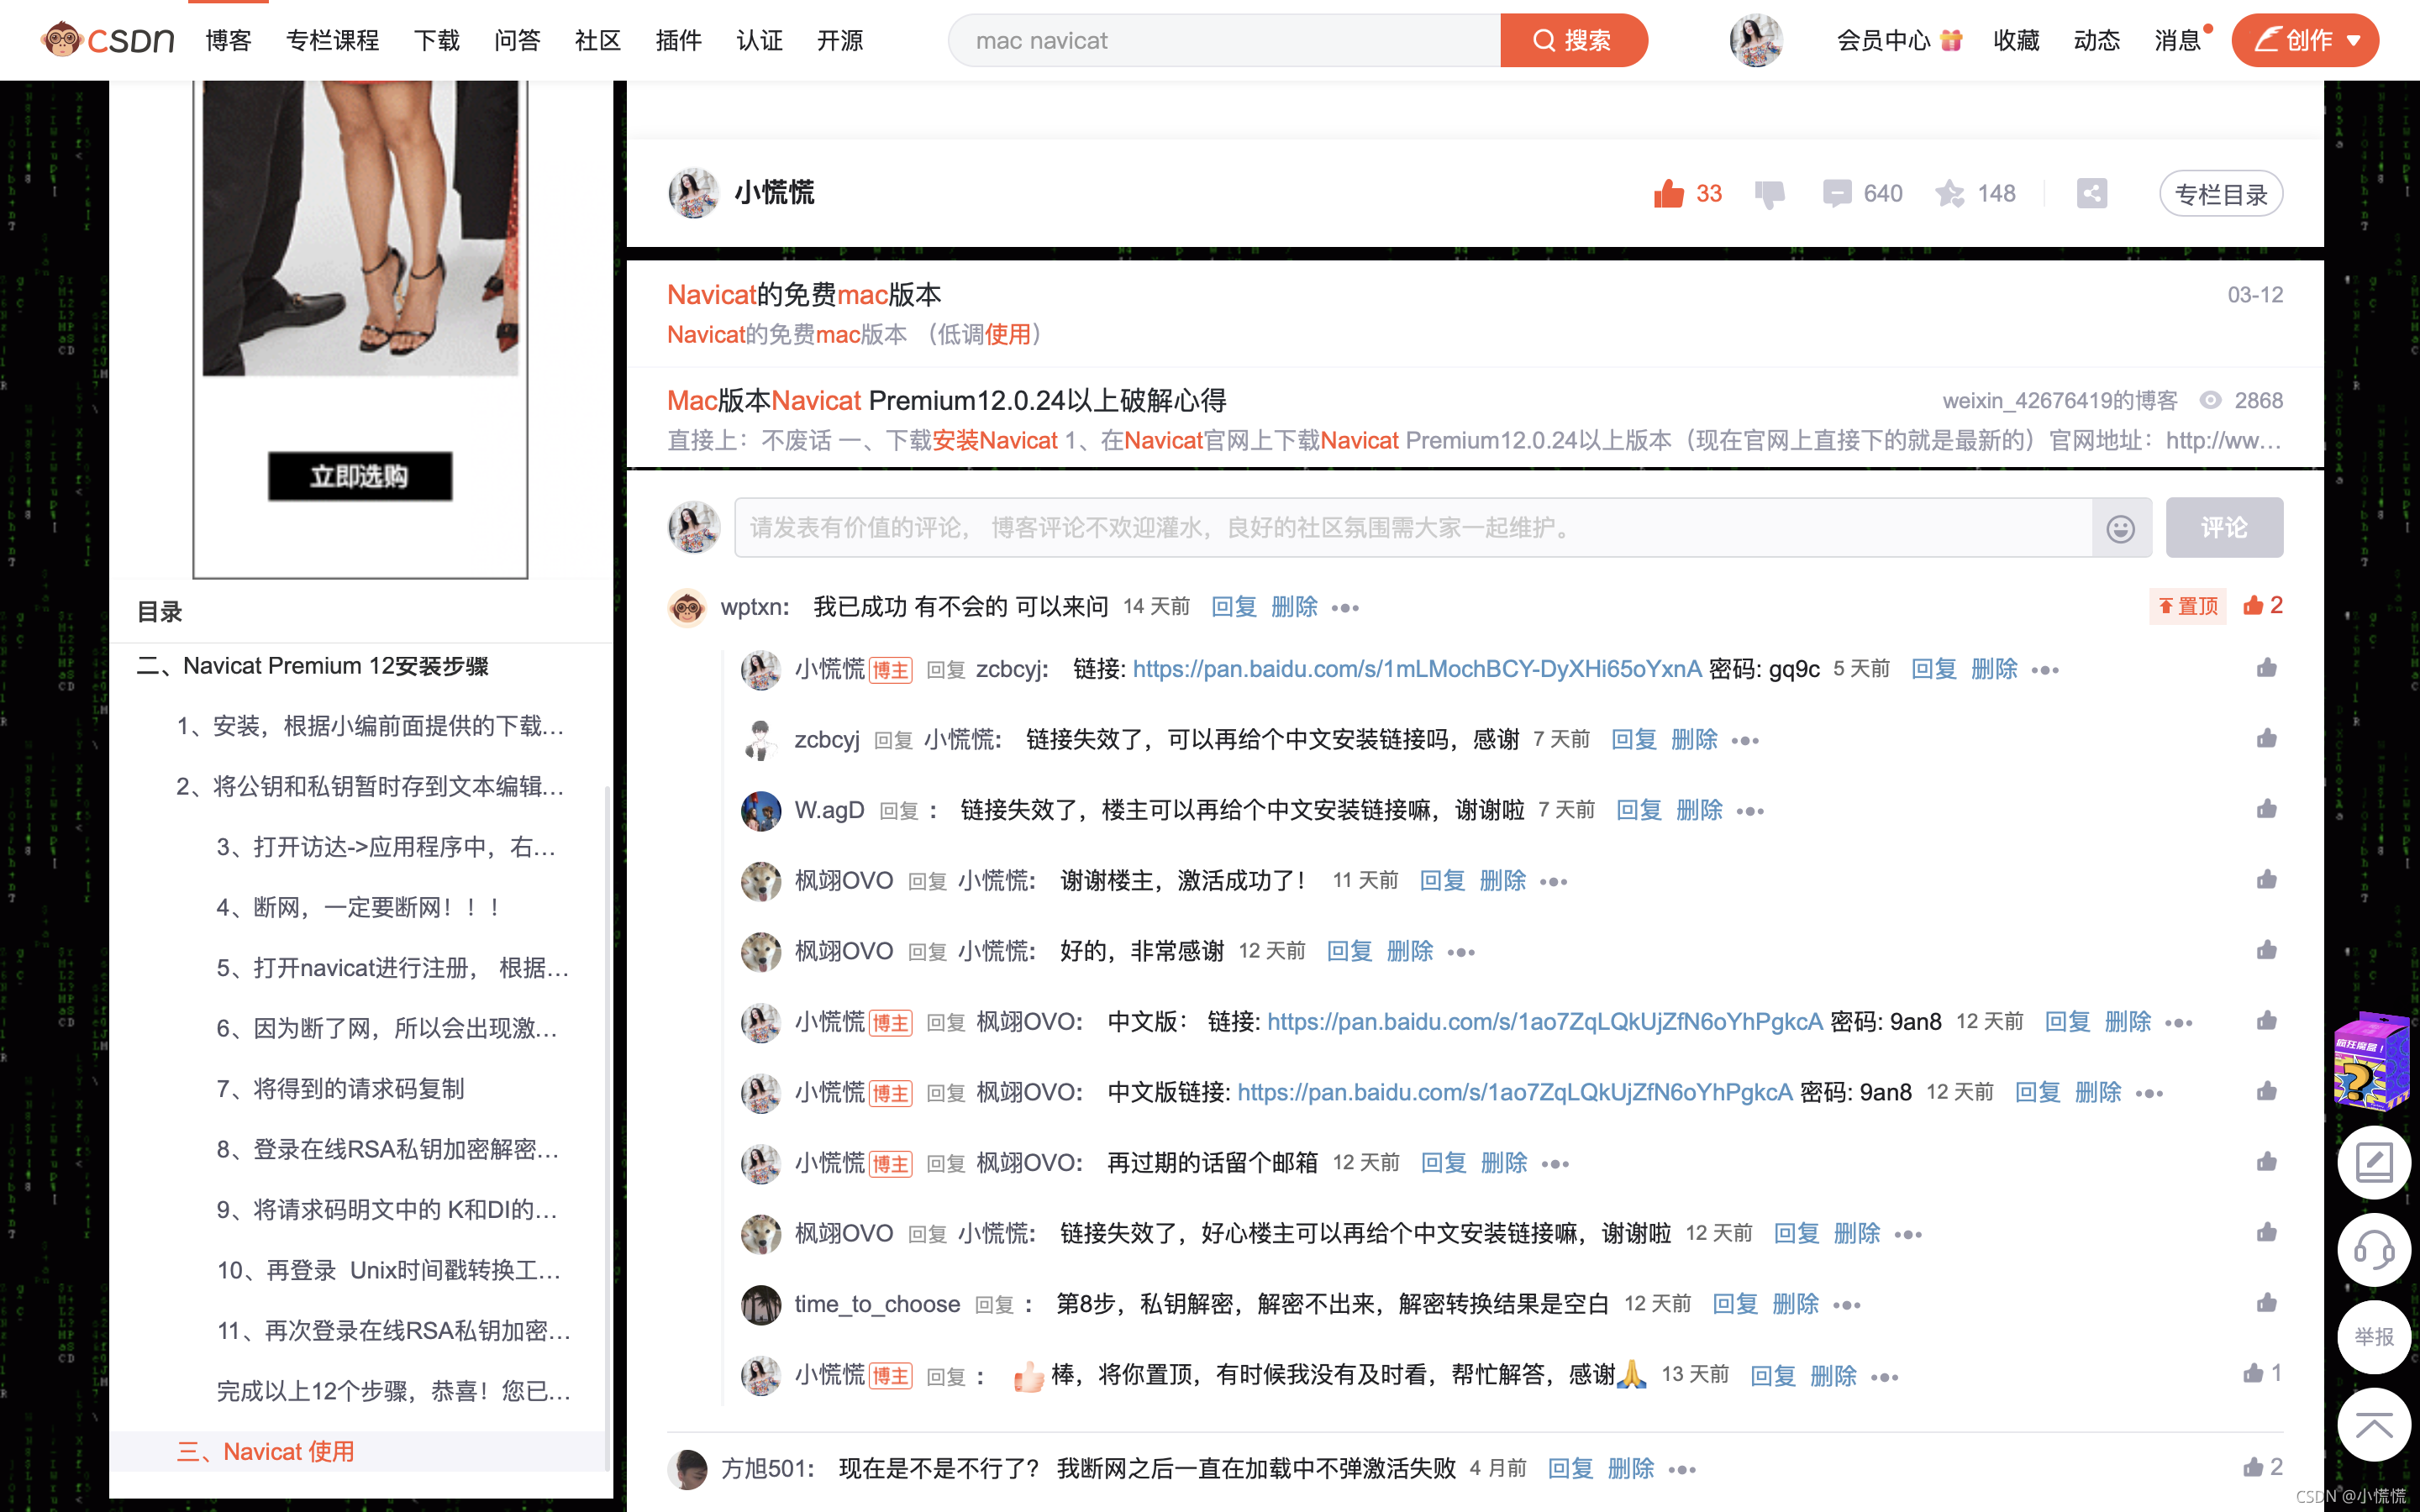
Task: Jump to 7、将得到的请求码复制 section
Action: [340, 1088]
